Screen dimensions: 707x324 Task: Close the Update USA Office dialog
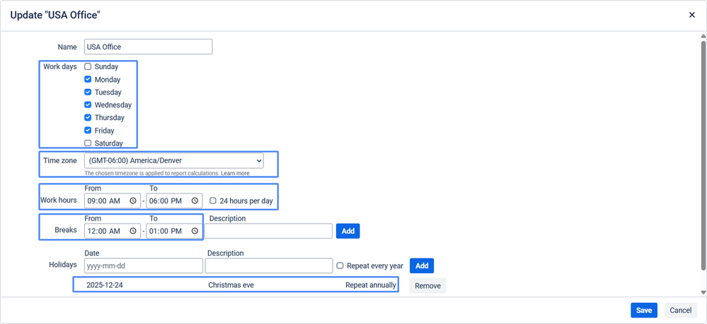(692, 15)
